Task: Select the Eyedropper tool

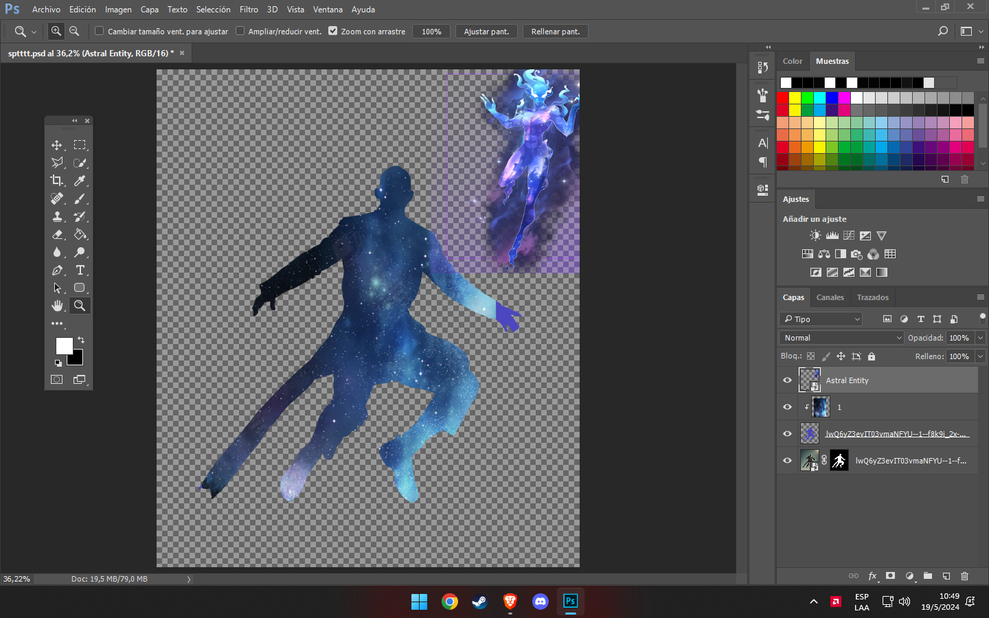Action: tap(80, 181)
